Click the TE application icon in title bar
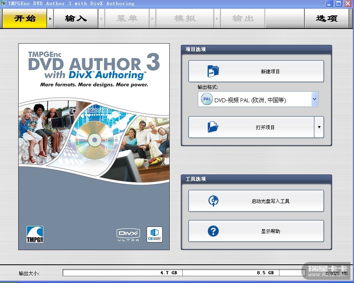Image resolution: width=354 pixels, height=283 pixels. [x=3, y=4]
